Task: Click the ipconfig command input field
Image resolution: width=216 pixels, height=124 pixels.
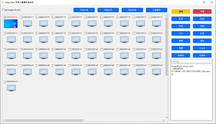Action: click(191, 61)
